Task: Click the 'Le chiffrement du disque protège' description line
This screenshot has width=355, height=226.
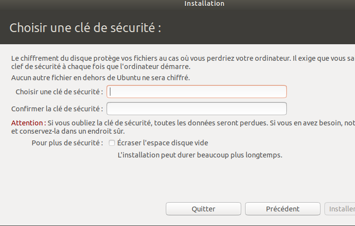Action: pyautogui.click(x=183, y=58)
